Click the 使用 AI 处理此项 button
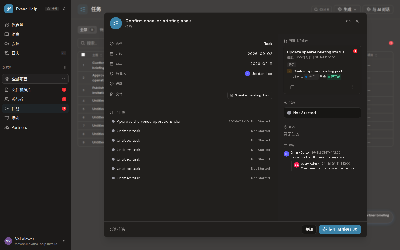 [340, 229]
